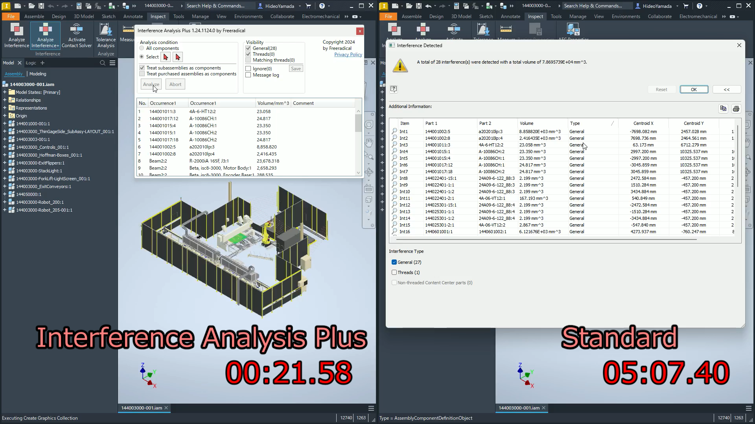Click the search icon in Model browser
The image size is (755, 424).
point(103,63)
